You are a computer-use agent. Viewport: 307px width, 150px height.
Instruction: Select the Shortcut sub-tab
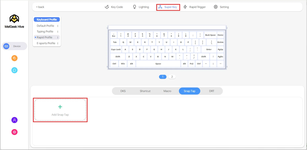[x=145, y=91]
